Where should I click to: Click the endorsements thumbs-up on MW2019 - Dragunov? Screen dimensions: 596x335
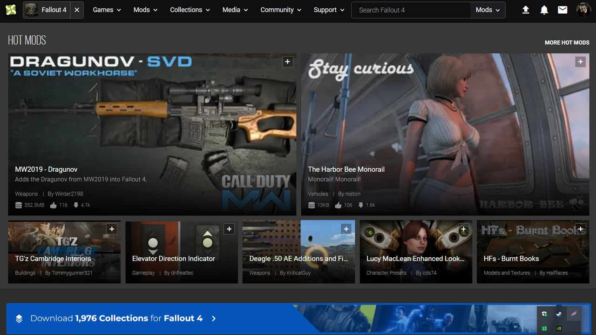point(53,205)
